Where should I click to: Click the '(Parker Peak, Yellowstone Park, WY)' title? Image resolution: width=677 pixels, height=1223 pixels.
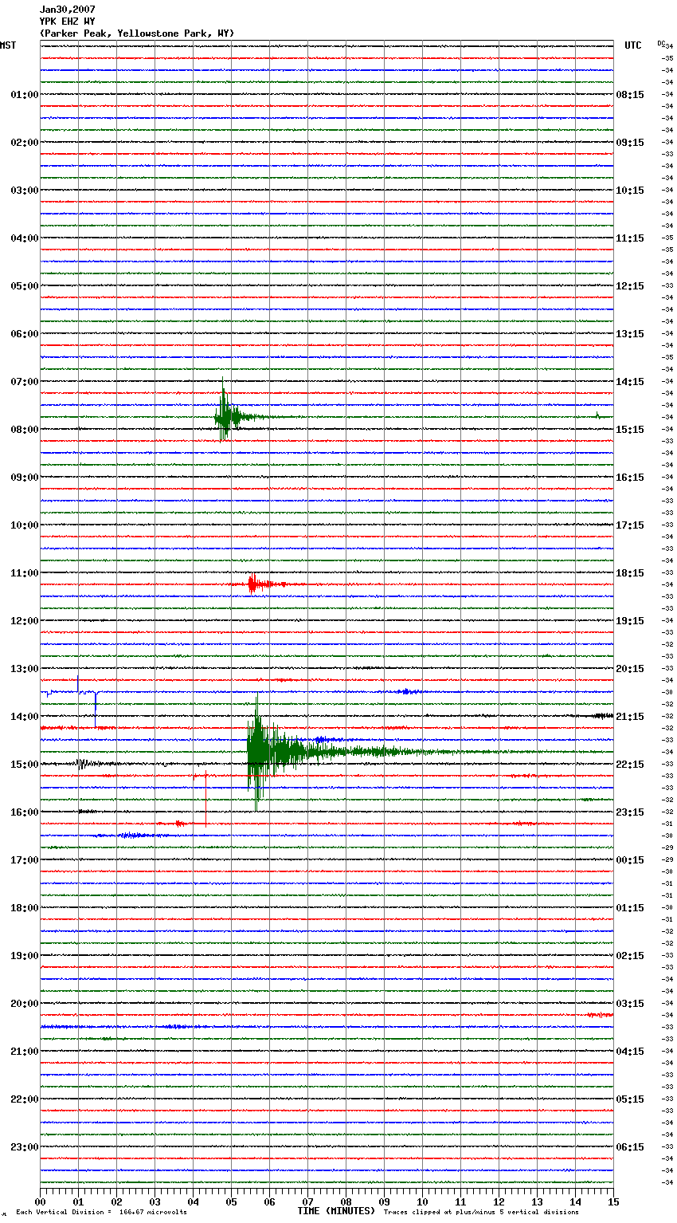click(x=137, y=33)
